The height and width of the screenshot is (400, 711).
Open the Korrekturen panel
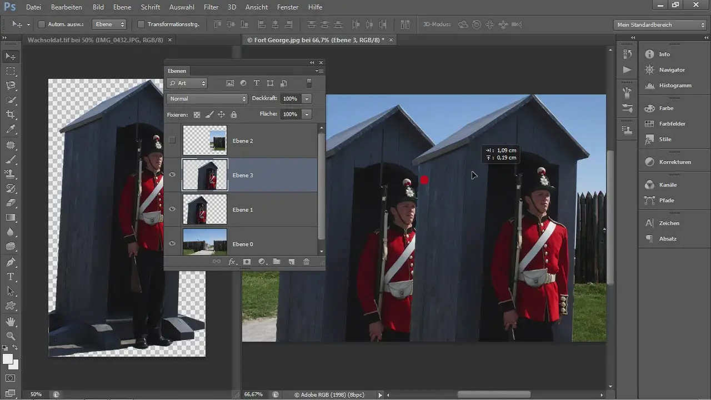click(674, 162)
